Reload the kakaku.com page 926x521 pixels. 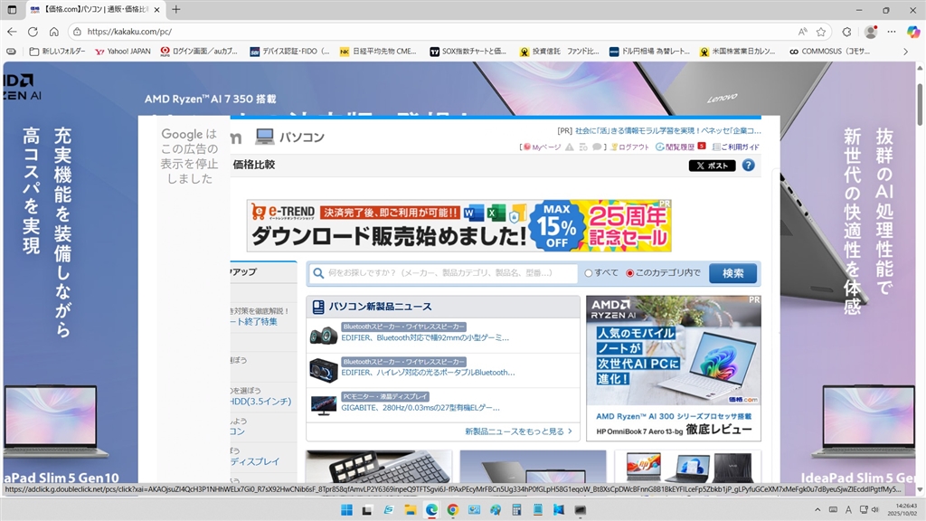pos(33,32)
